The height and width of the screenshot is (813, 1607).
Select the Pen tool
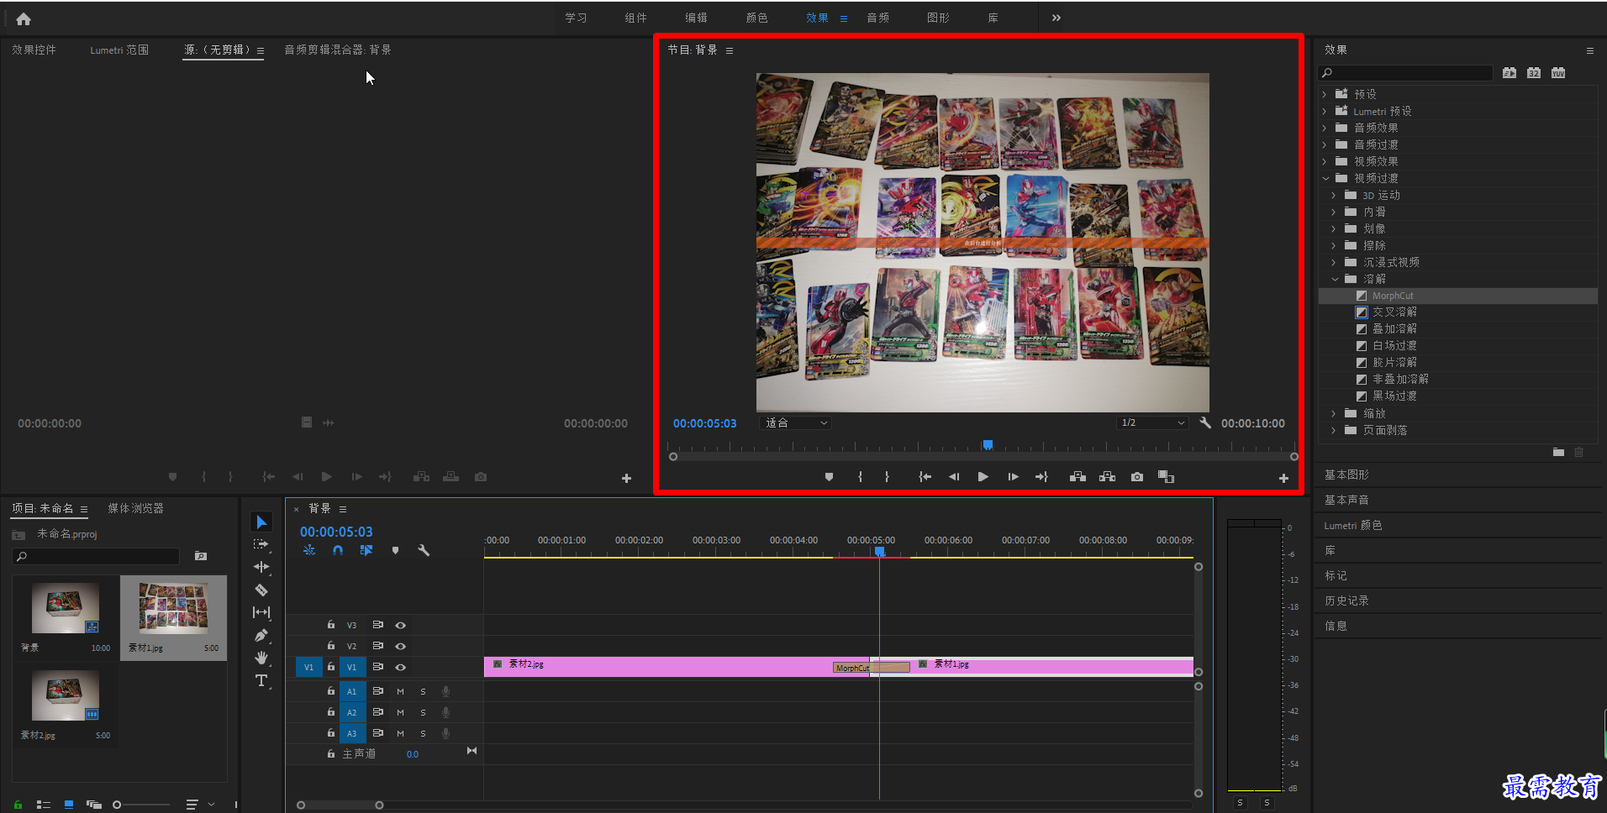click(x=261, y=635)
